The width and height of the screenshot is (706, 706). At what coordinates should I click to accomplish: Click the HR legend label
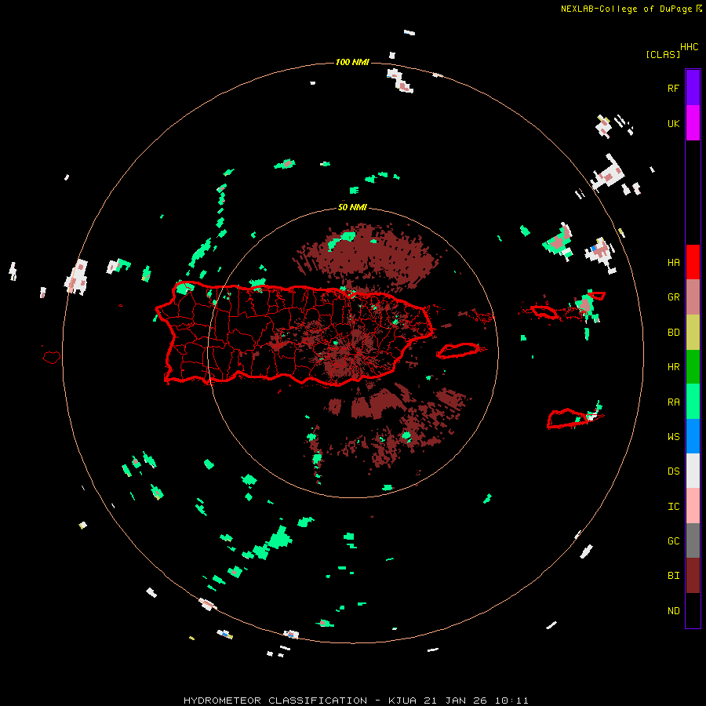coord(673,367)
